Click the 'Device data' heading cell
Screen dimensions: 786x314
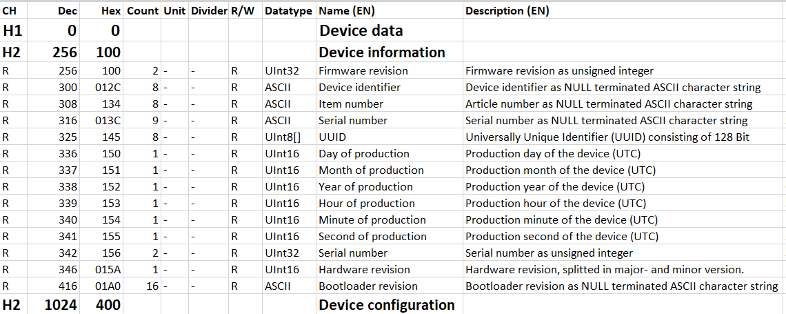click(x=361, y=30)
